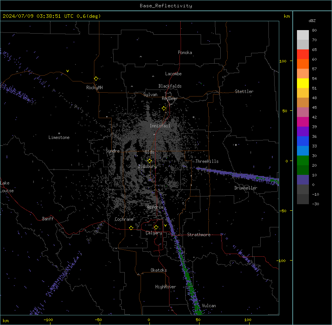
Task: Click the yellow marker above Calgary
Action: point(156,227)
